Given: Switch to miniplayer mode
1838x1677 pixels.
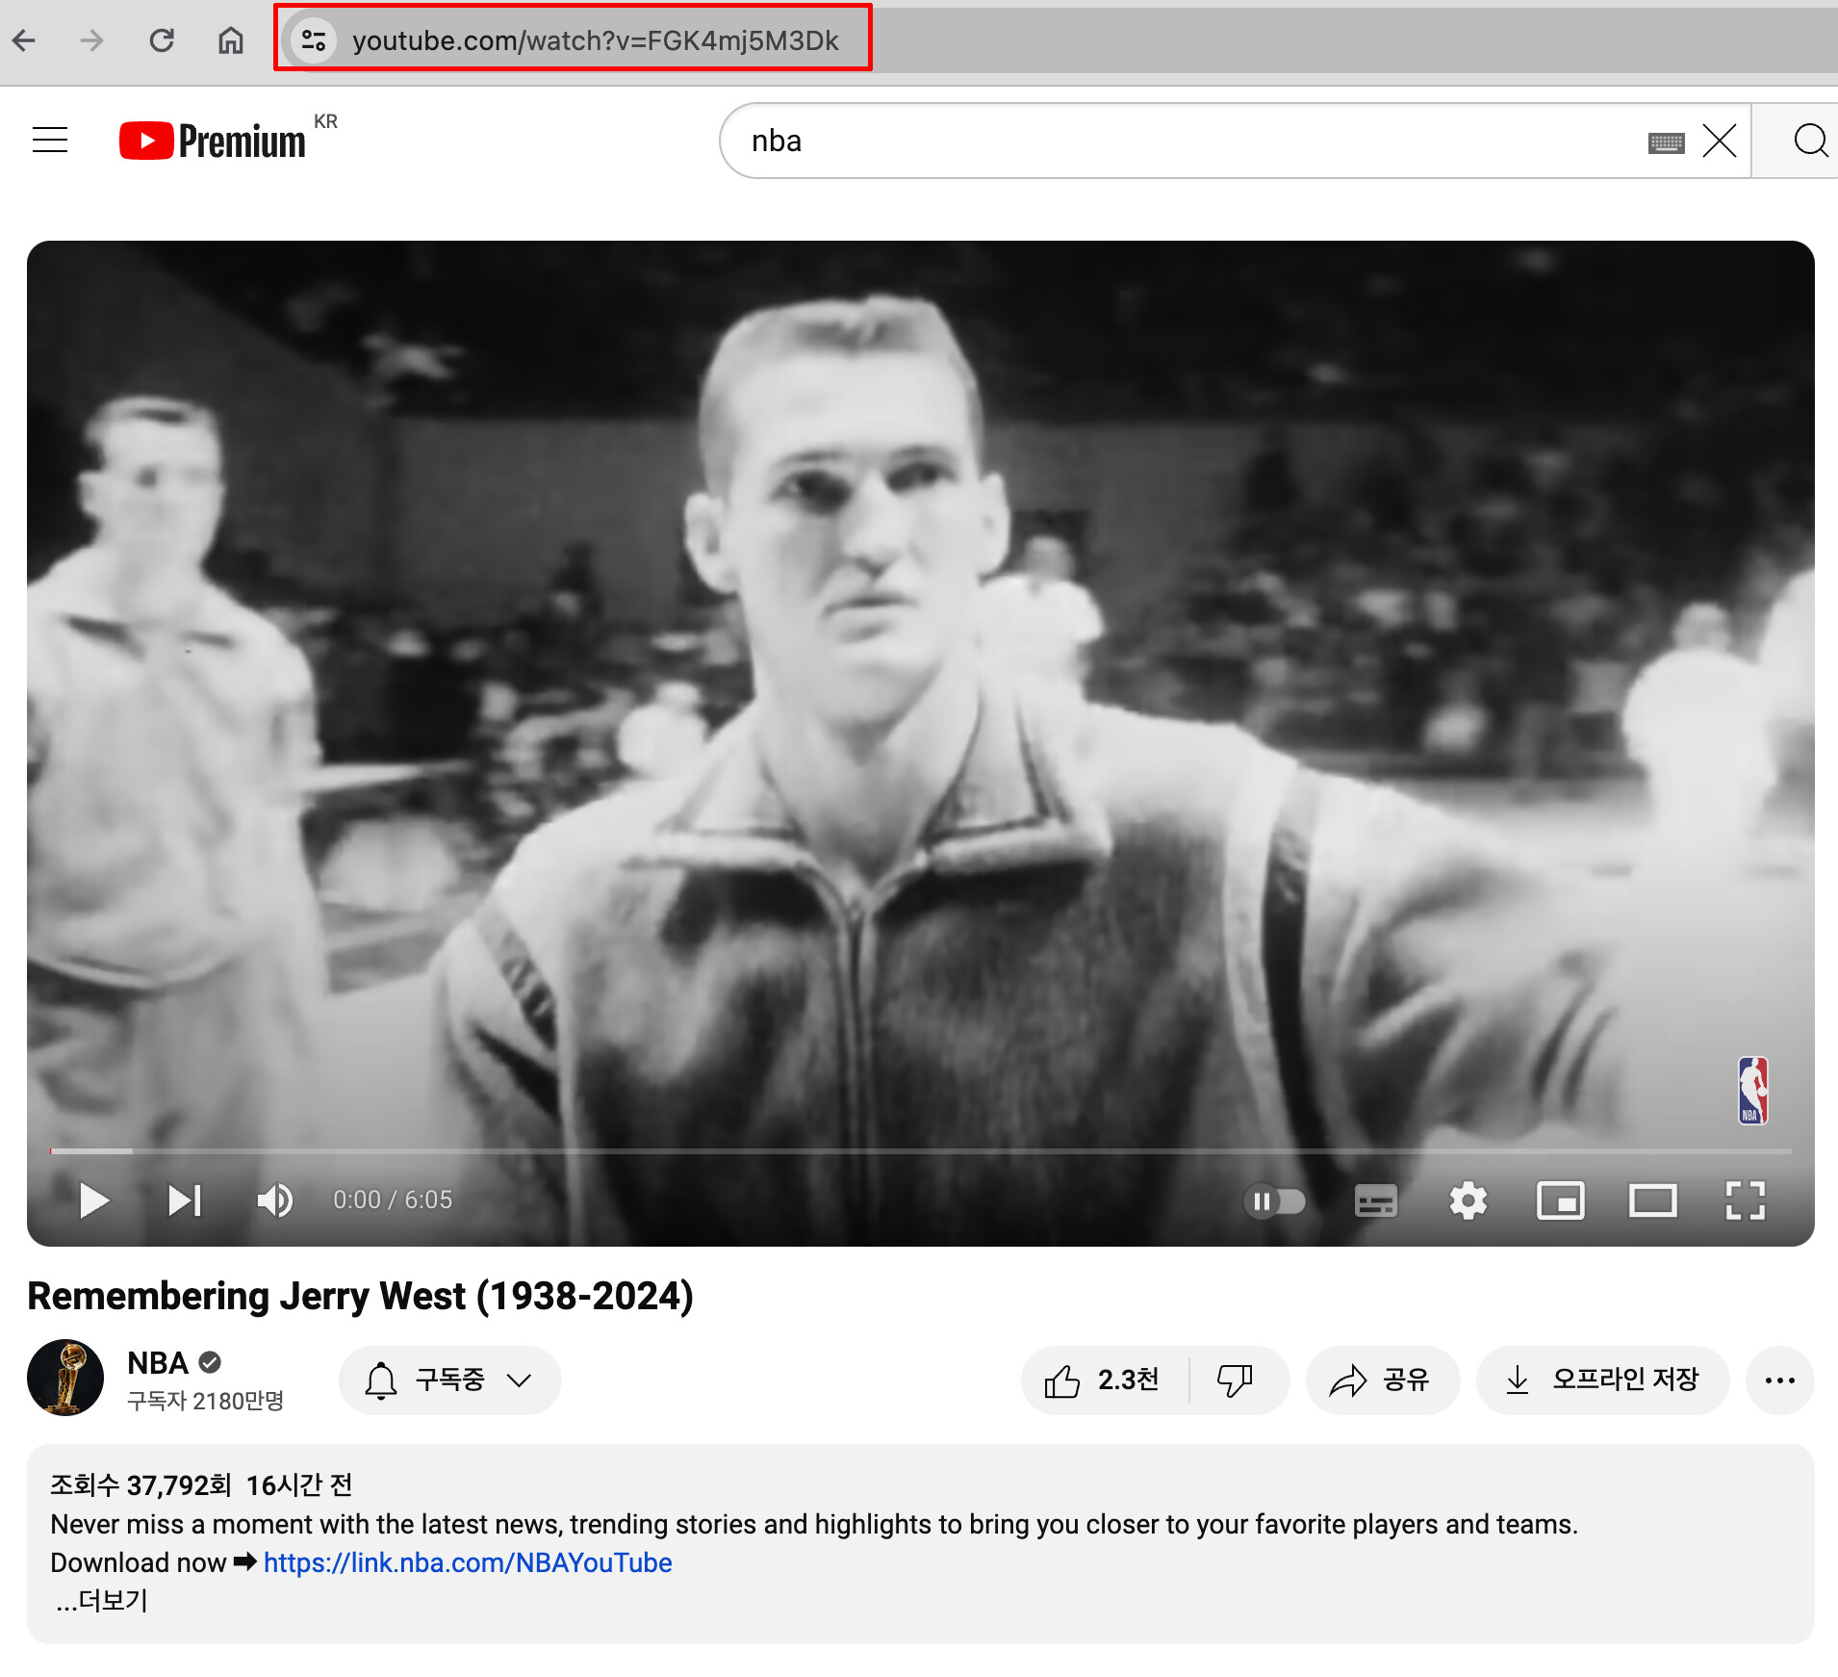Looking at the screenshot, I should (x=1560, y=1200).
